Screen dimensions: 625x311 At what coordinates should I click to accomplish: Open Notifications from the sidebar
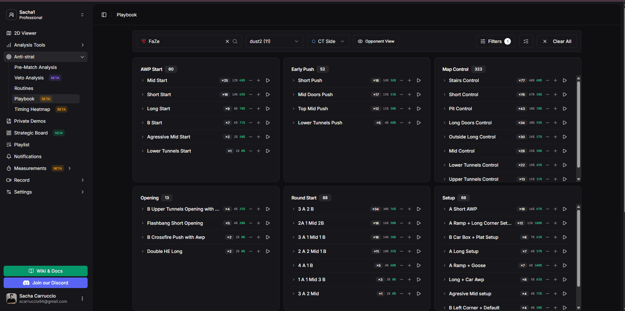(28, 156)
